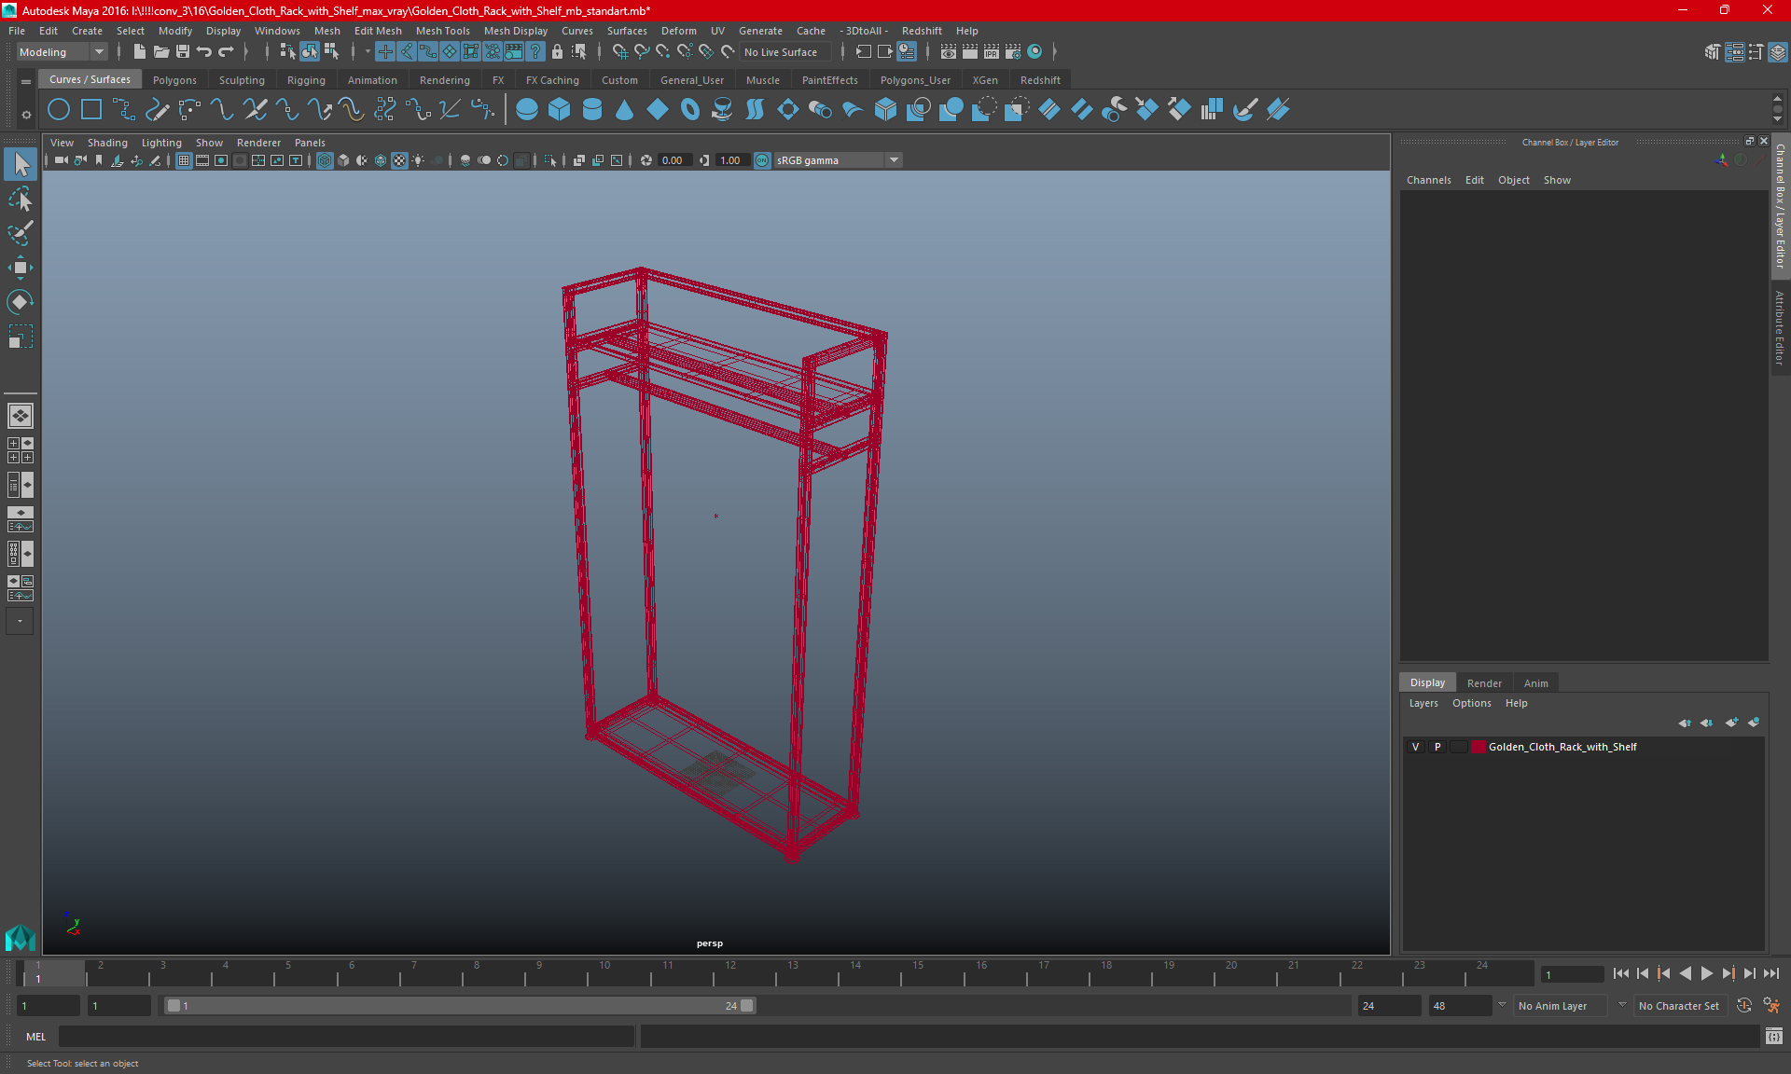Create a NURBS sphere from shelf

[527, 110]
